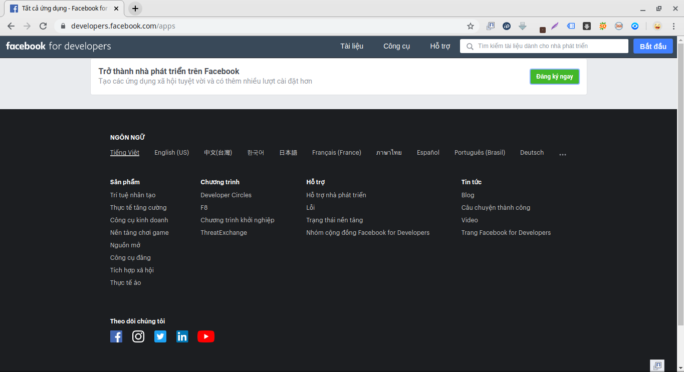Open Thực tế ảo link
684x372 pixels.
pyautogui.click(x=126, y=283)
